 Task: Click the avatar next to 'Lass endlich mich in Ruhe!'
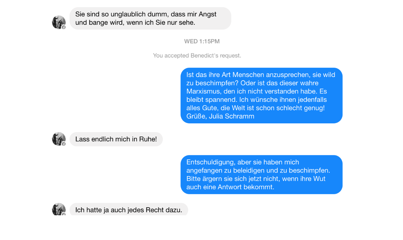pyautogui.click(x=59, y=139)
